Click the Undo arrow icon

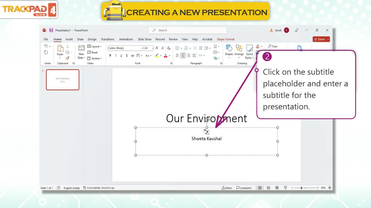pos(46,46)
